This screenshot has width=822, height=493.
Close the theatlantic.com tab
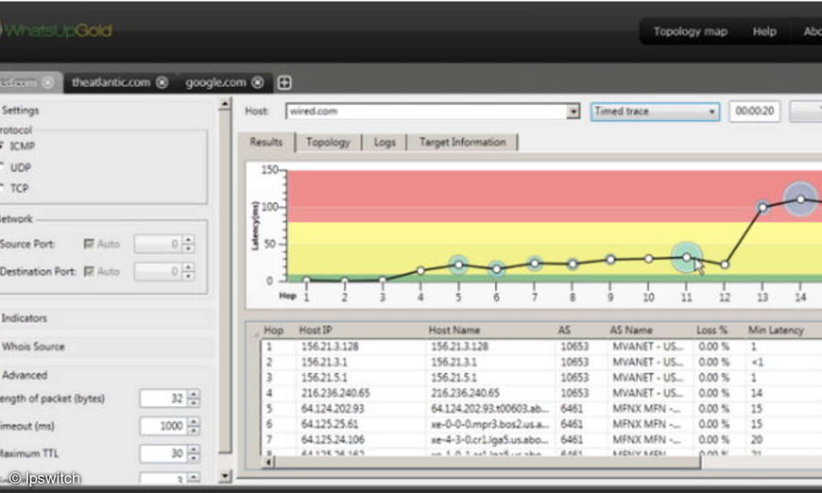tap(162, 82)
